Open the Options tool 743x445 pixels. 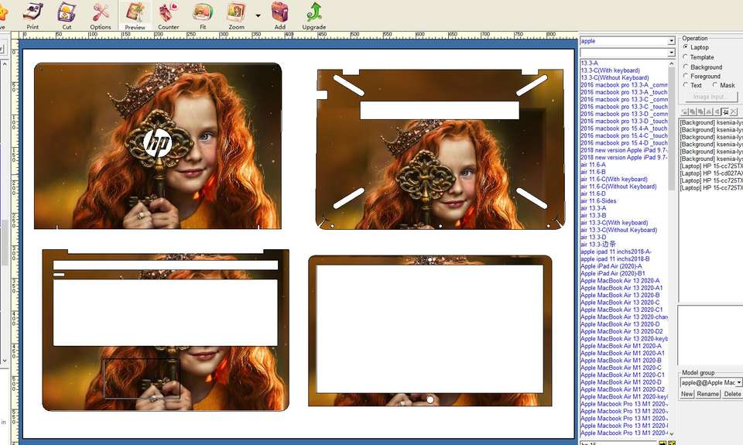coord(101,15)
